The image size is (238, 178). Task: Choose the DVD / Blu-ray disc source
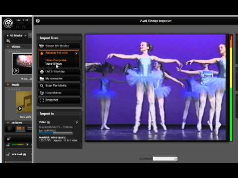pos(59,72)
